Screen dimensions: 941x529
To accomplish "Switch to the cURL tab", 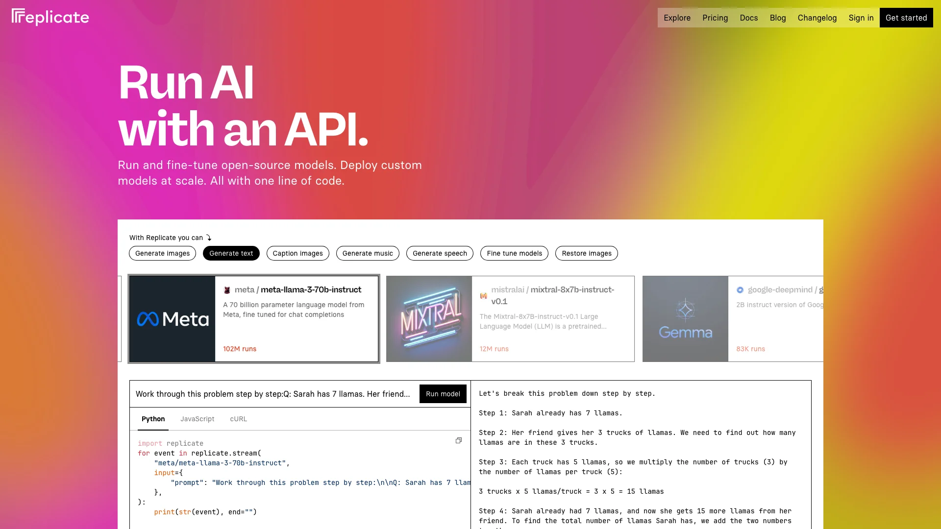I will [x=239, y=419].
